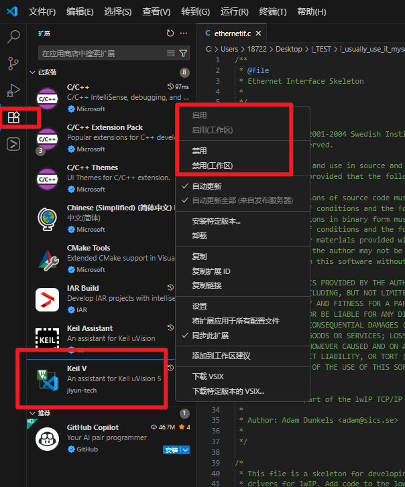Screen dimensions: 405x487
Task: Click the 8 installed count badge
Action: pos(184,72)
